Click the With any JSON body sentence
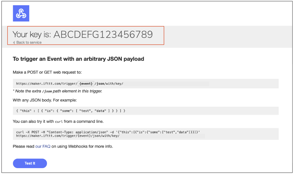294x174 pixels. pyautogui.click(x=44, y=100)
